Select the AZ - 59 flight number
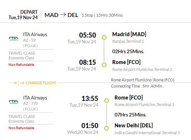 [x=29, y=40]
